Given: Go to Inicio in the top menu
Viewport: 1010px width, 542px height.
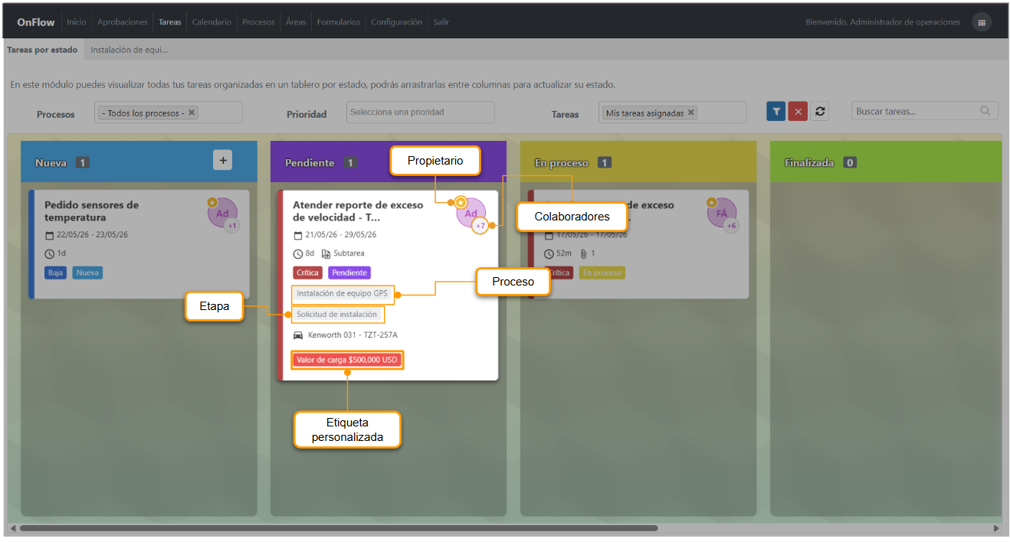Looking at the screenshot, I should (77, 22).
